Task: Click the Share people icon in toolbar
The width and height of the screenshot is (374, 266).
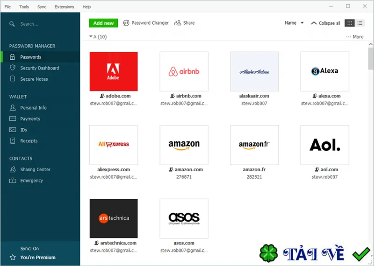Action: click(178, 23)
